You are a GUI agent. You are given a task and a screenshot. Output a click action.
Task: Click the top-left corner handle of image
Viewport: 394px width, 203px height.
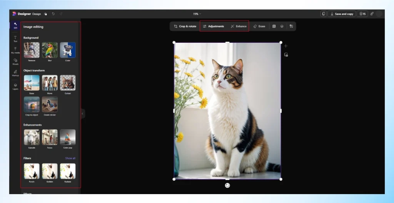[x=174, y=42]
